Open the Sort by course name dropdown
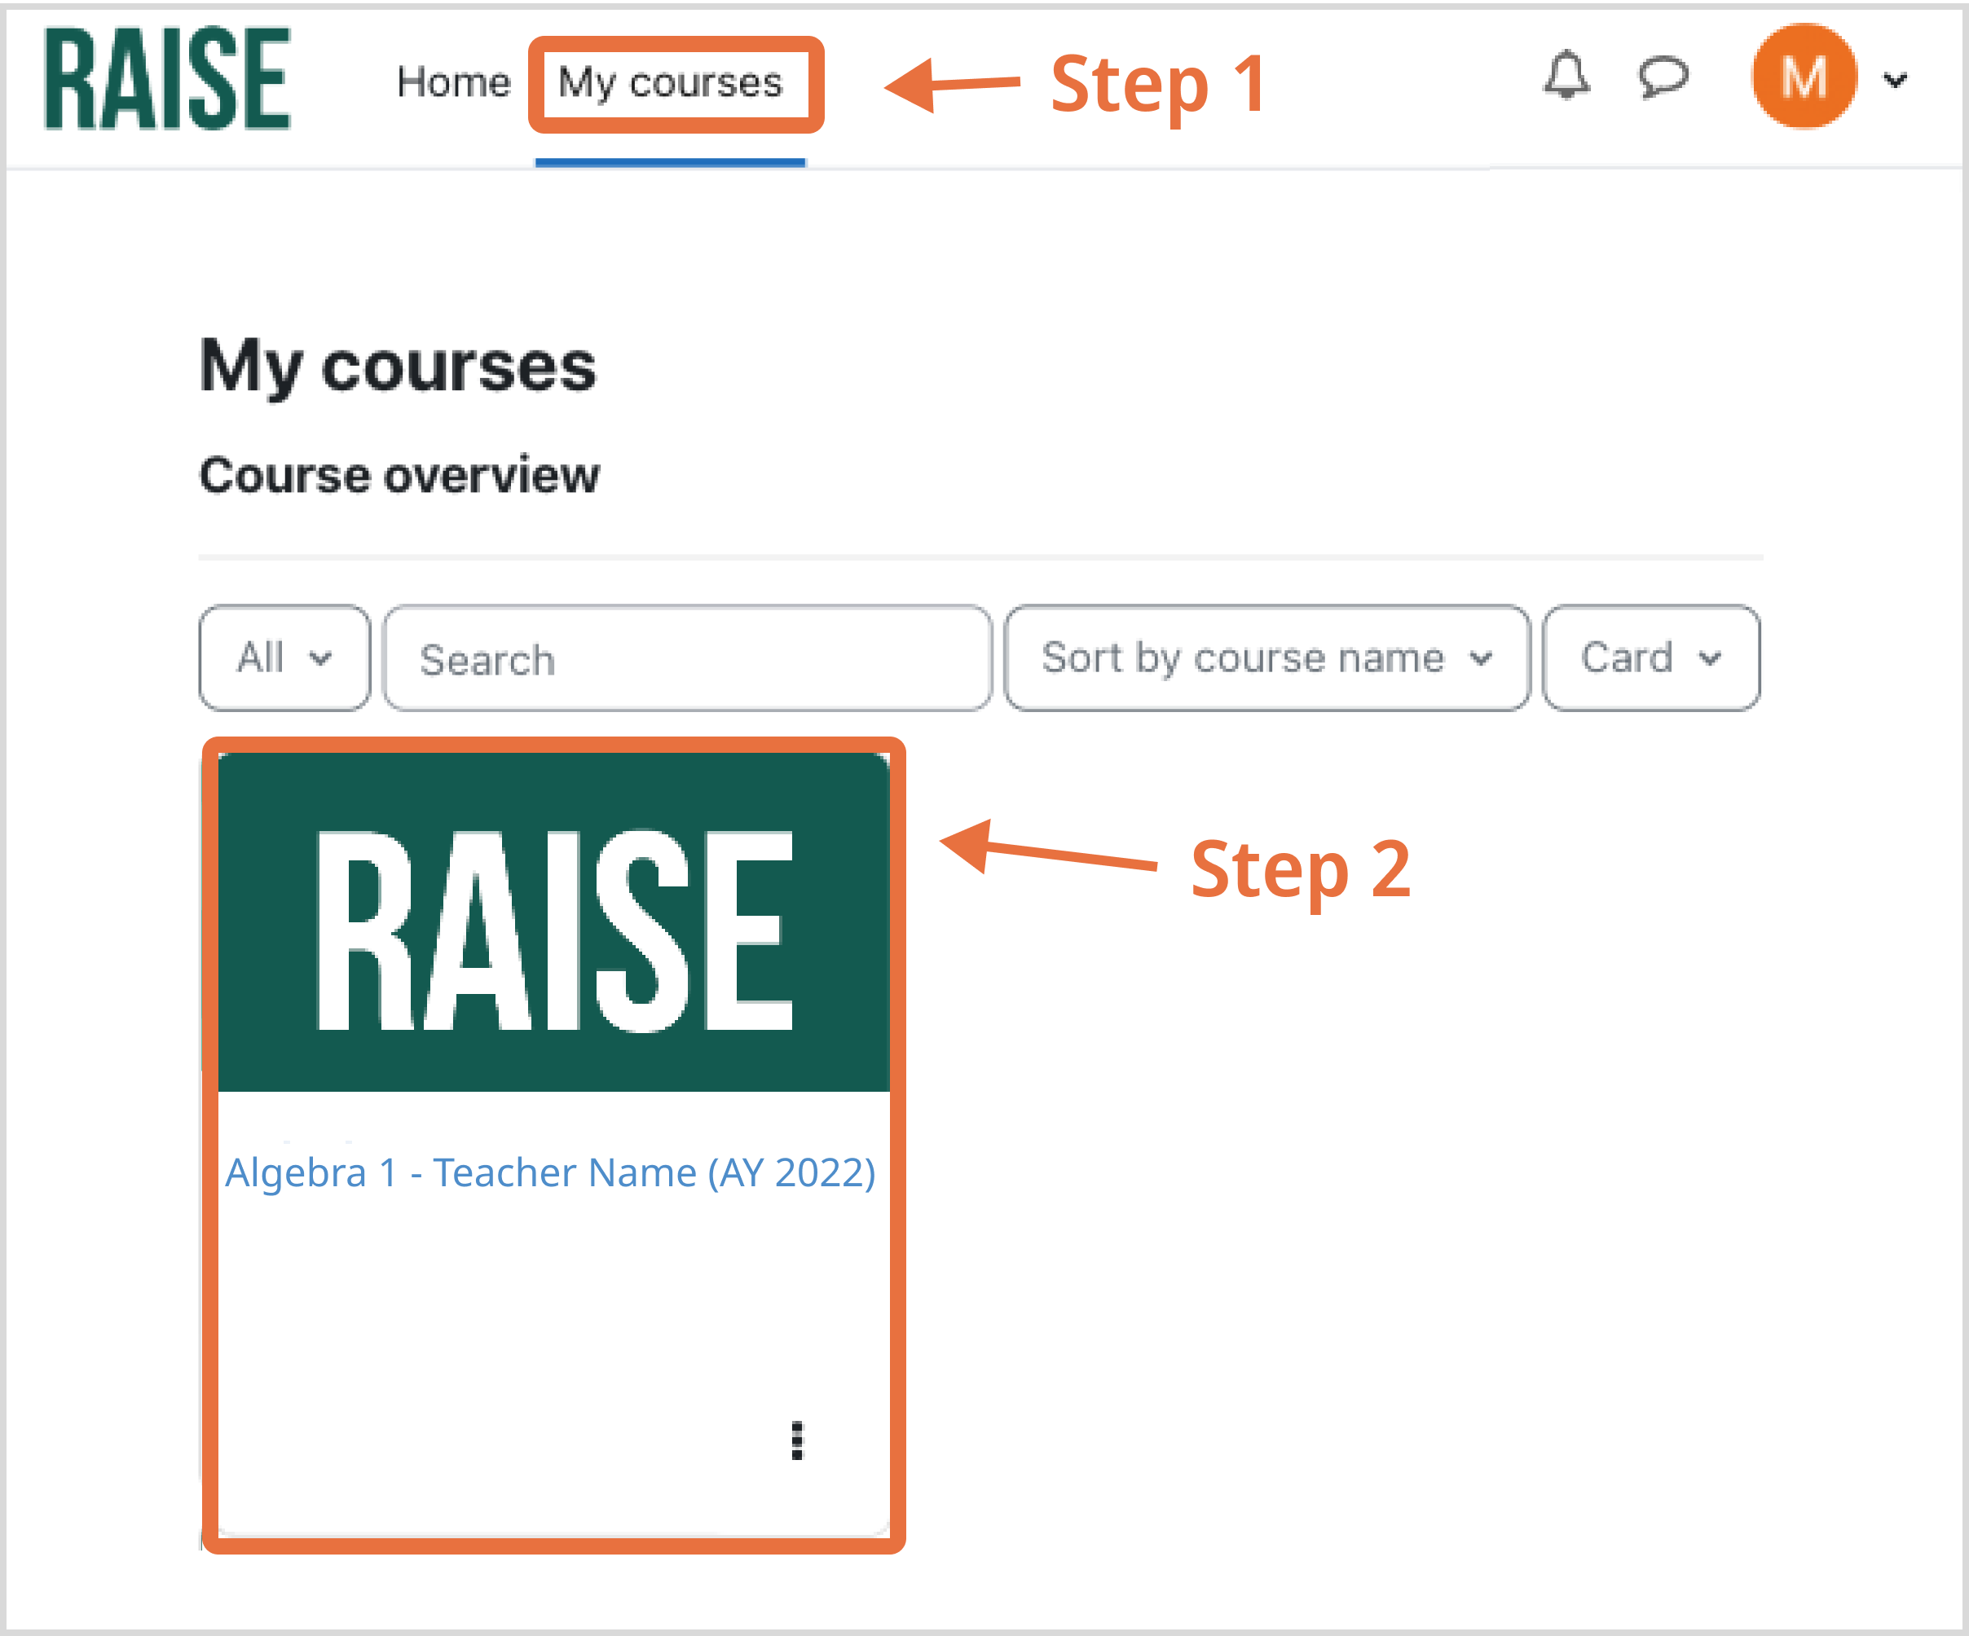 1266,658
